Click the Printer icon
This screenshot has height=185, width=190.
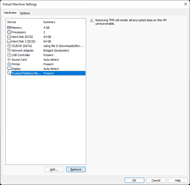(x=9, y=64)
